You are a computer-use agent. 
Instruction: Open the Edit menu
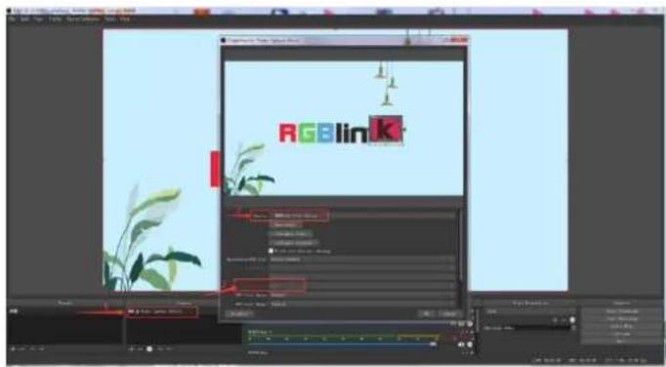coord(24,20)
